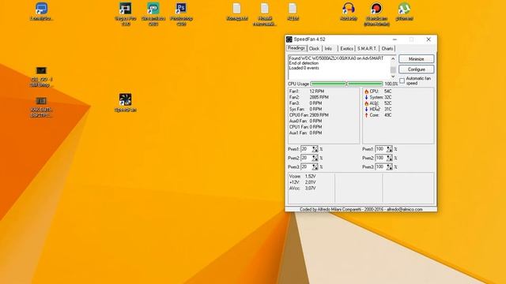Click the flame icon beside AUX temperature
506x284 pixels.
coord(366,103)
